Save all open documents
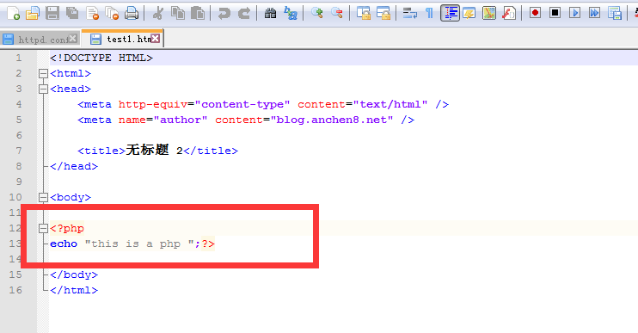Screen dimensions: 638x333 72,14
